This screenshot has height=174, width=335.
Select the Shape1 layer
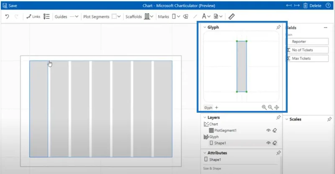coord(218,143)
